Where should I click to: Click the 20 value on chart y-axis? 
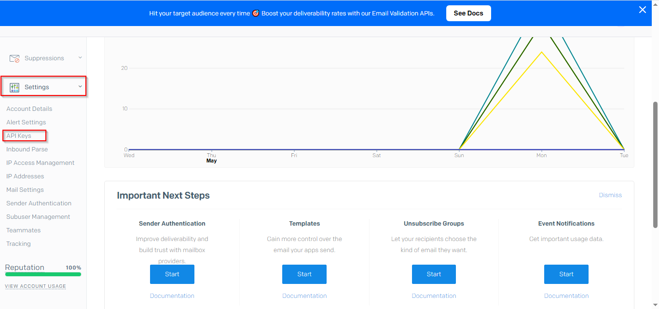(124, 68)
